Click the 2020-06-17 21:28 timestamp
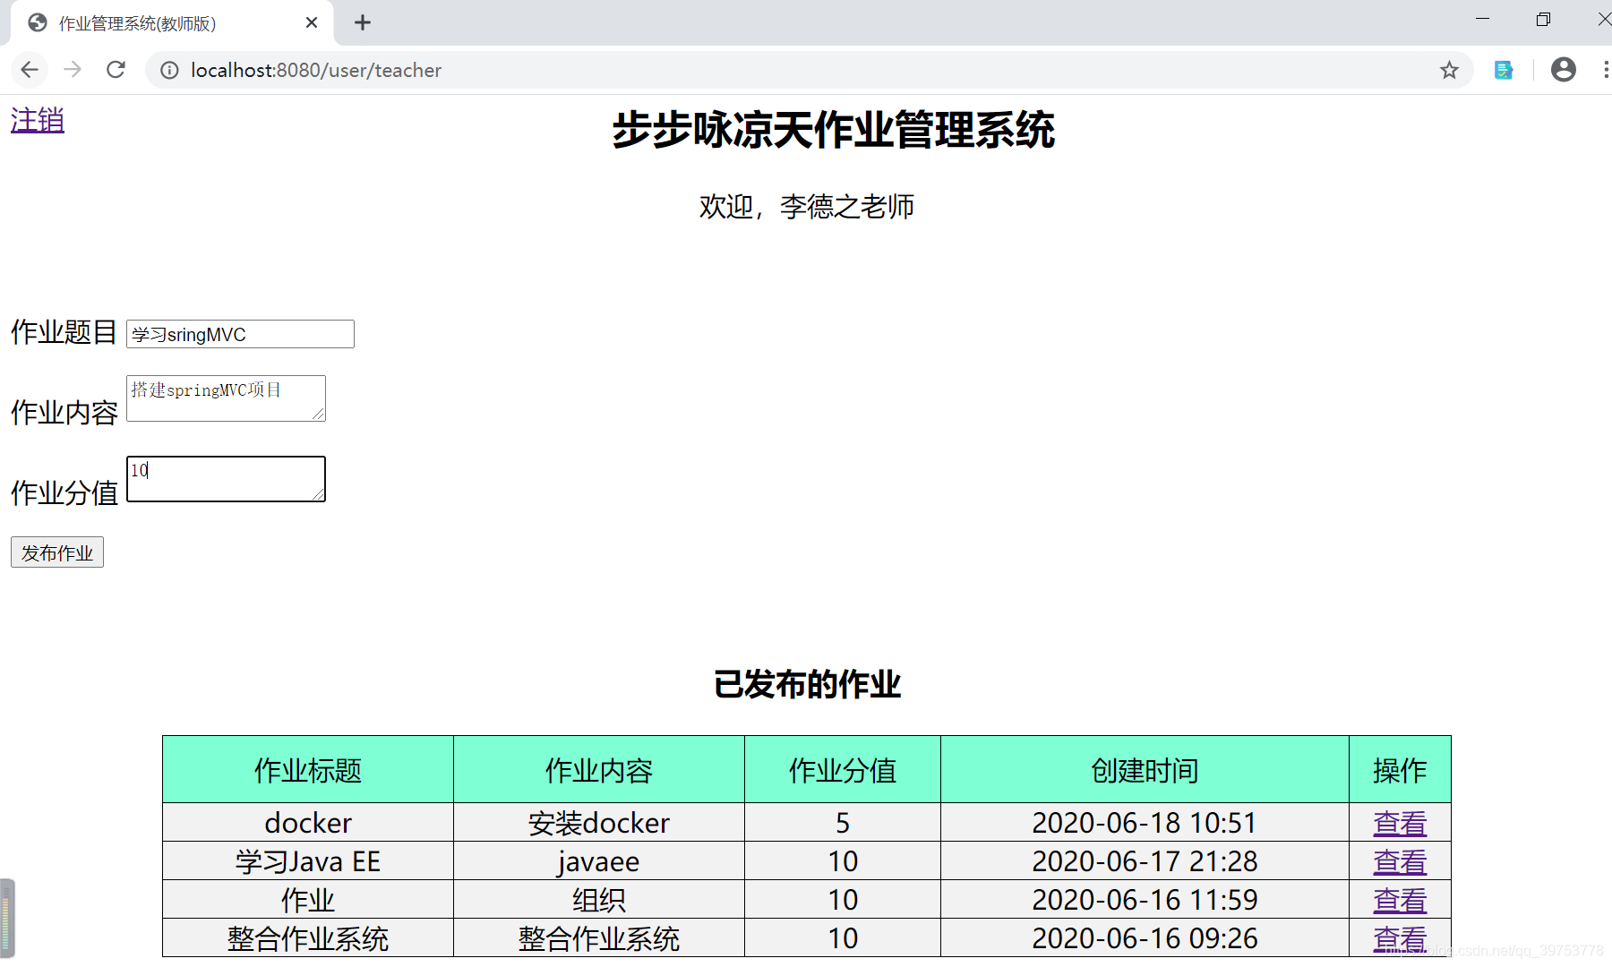Viewport: 1612px width, 967px height. point(1145,861)
